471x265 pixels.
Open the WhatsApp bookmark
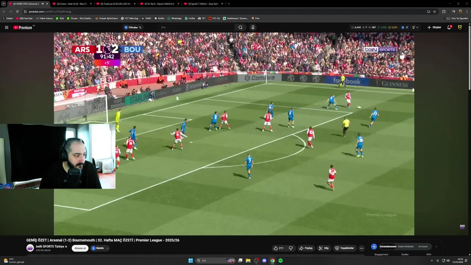[175, 18]
